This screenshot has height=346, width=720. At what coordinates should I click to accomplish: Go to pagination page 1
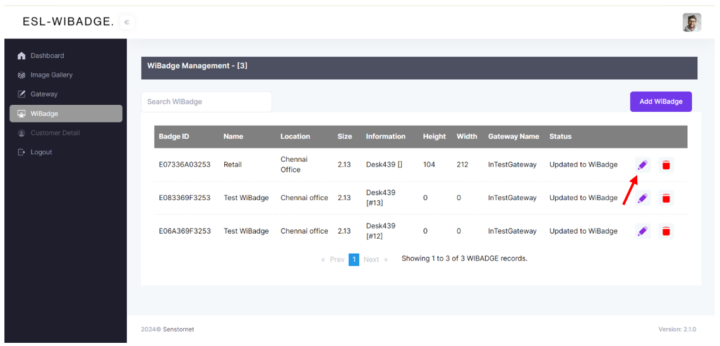[354, 259]
